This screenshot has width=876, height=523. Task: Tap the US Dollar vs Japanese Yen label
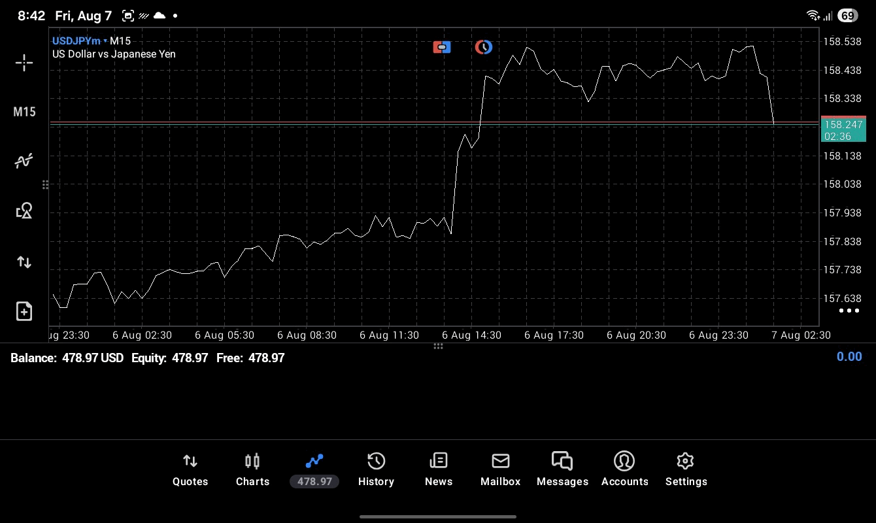pyautogui.click(x=114, y=54)
